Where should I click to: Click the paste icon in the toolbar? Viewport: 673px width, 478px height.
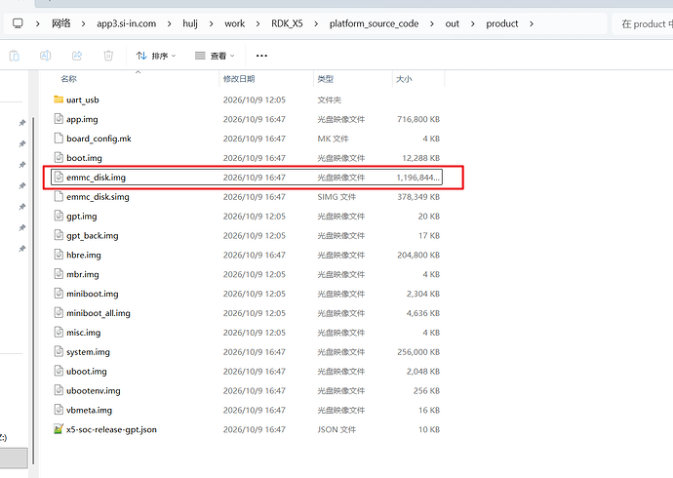[15, 56]
